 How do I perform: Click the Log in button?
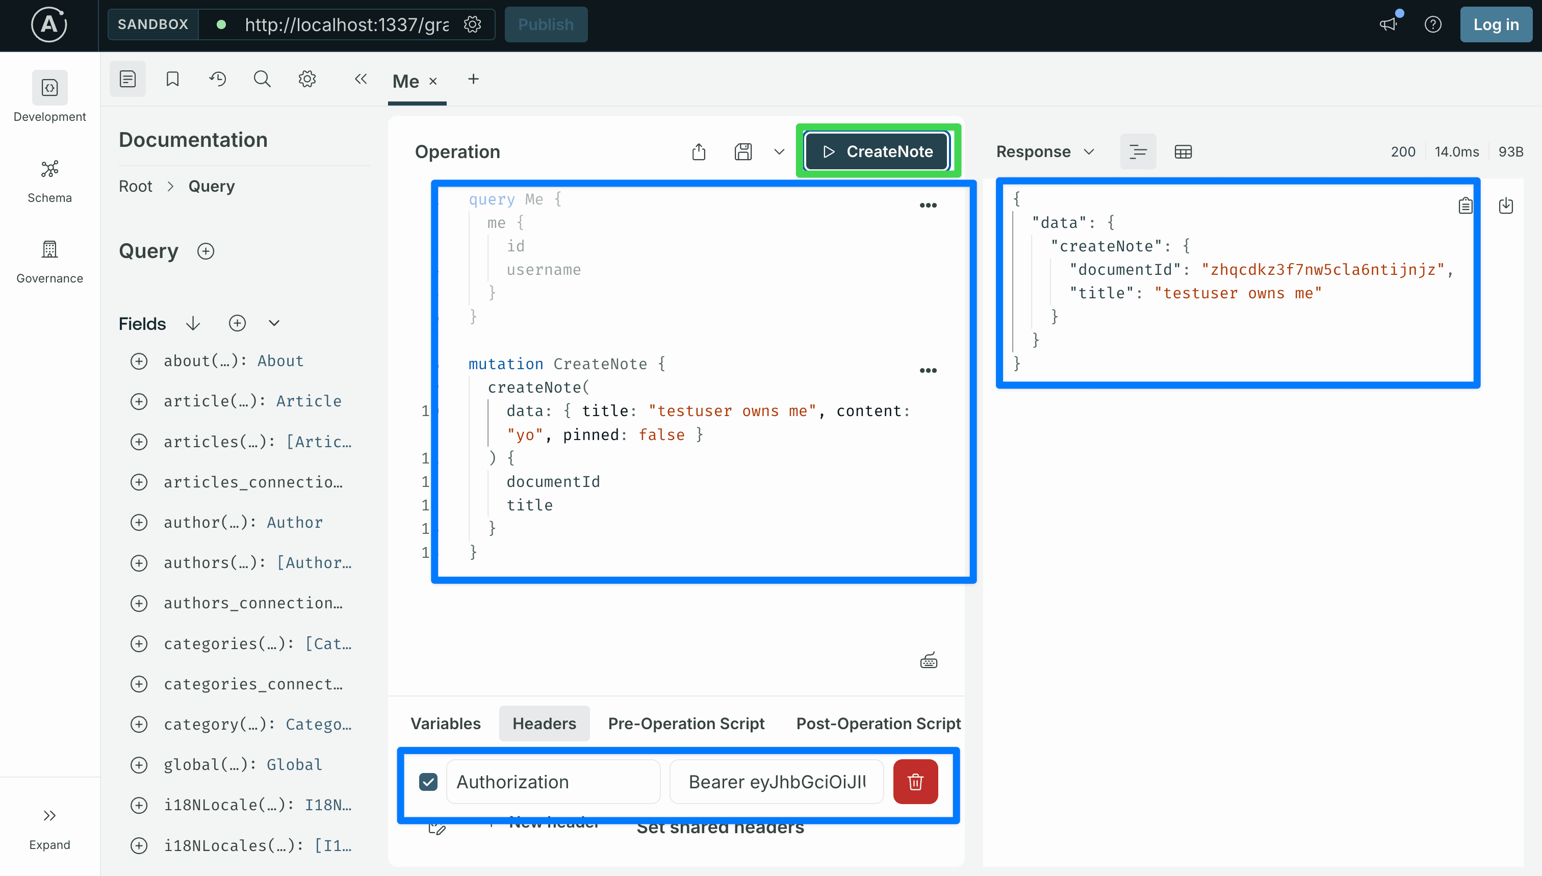click(1496, 24)
